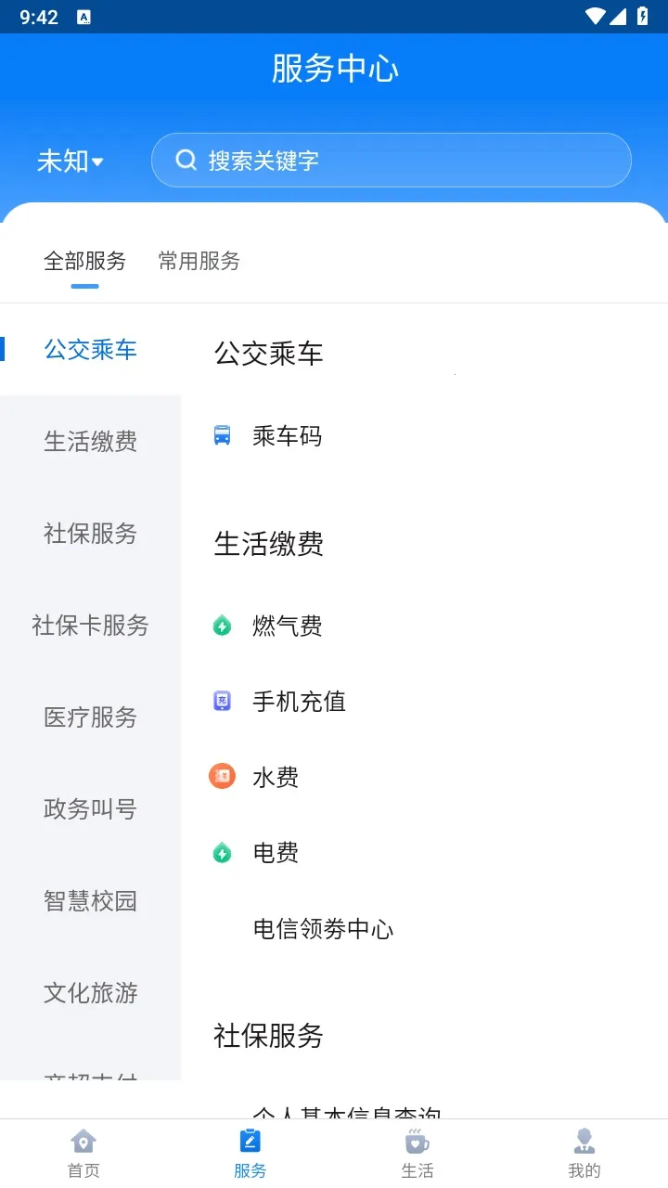
Task: Select 智慧校园 sidebar category
Action: [x=91, y=901]
